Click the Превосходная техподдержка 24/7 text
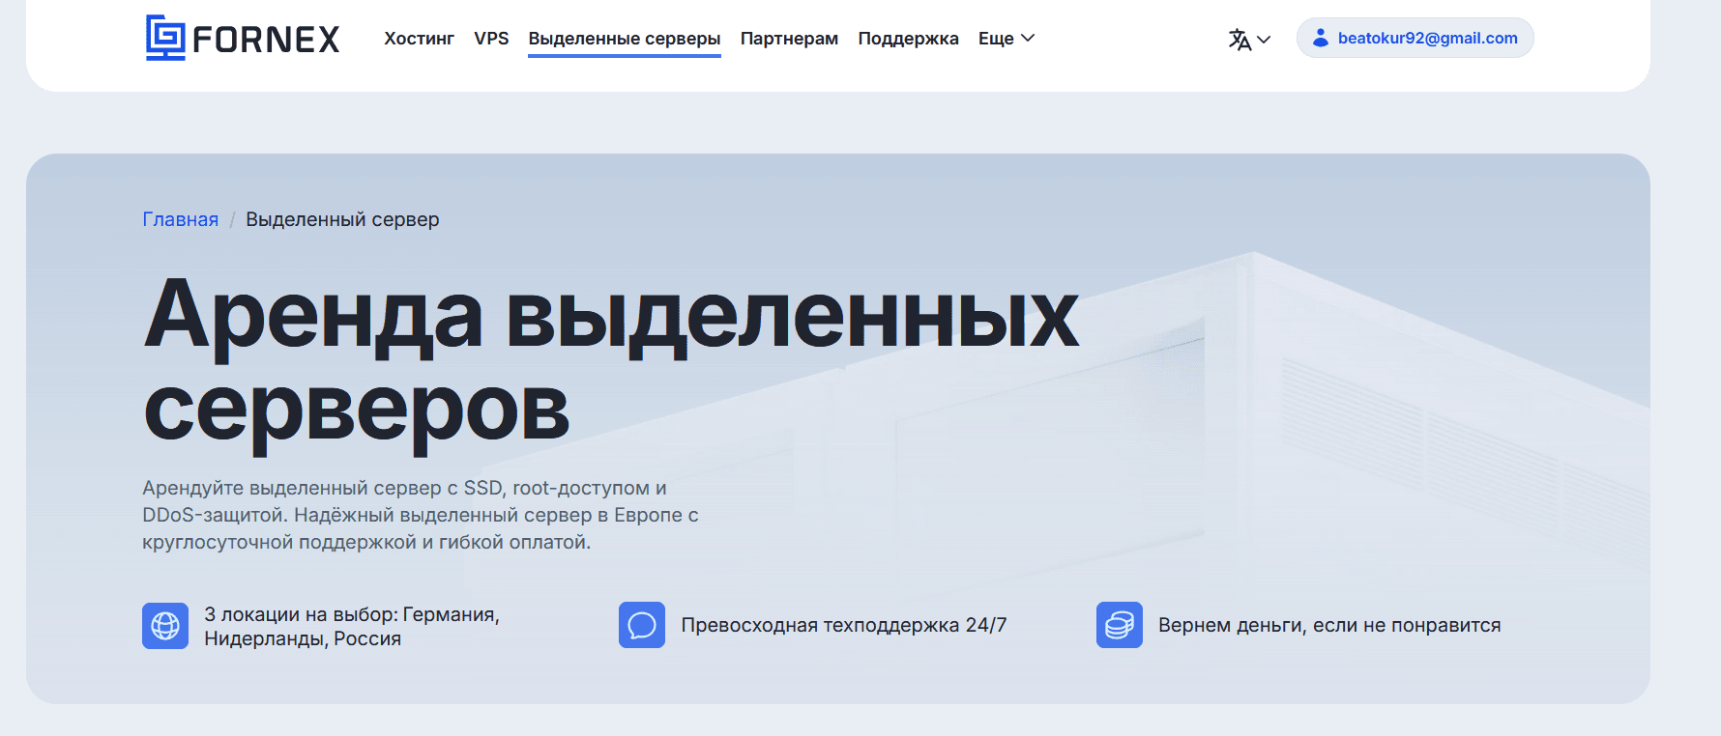1721x736 pixels. click(843, 626)
